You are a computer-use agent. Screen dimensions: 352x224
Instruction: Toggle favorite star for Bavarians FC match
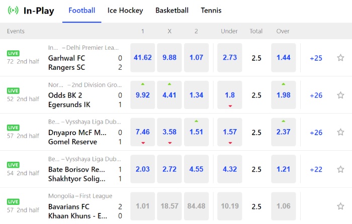click(x=340, y=206)
